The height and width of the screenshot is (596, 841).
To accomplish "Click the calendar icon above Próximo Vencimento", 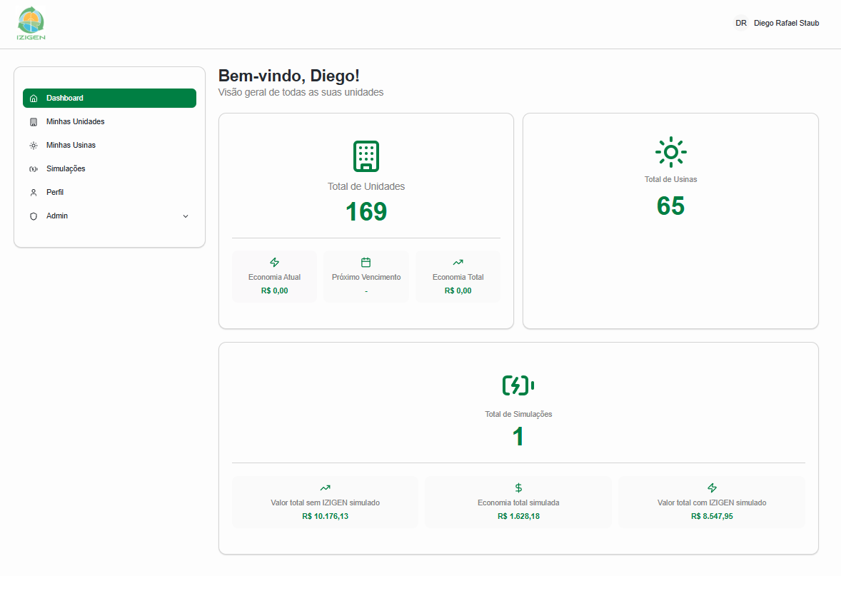I will coord(366,263).
